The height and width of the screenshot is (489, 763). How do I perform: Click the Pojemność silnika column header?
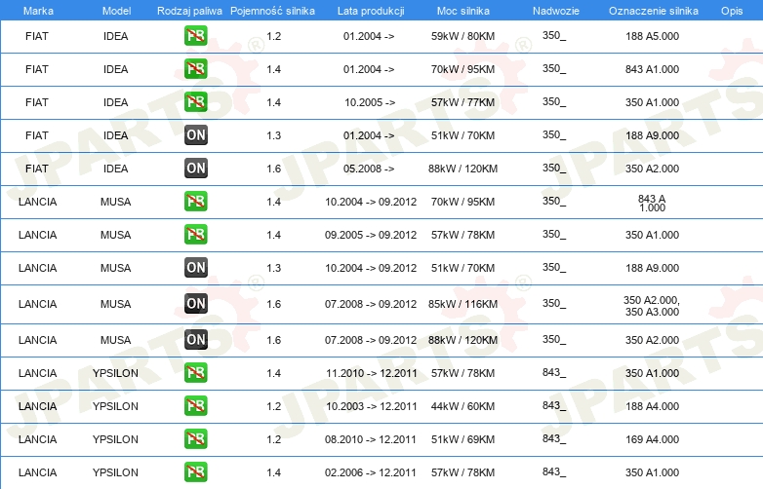pyautogui.click(x=272, y=11)
